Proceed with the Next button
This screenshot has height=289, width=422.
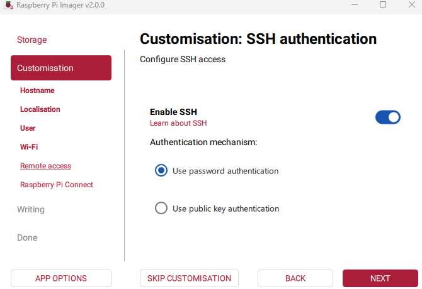click(380, 278)
